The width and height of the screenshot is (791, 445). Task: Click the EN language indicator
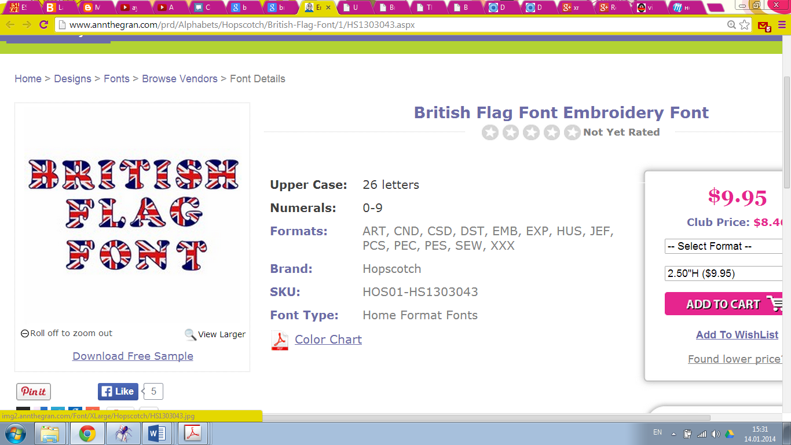coord(657,432)
